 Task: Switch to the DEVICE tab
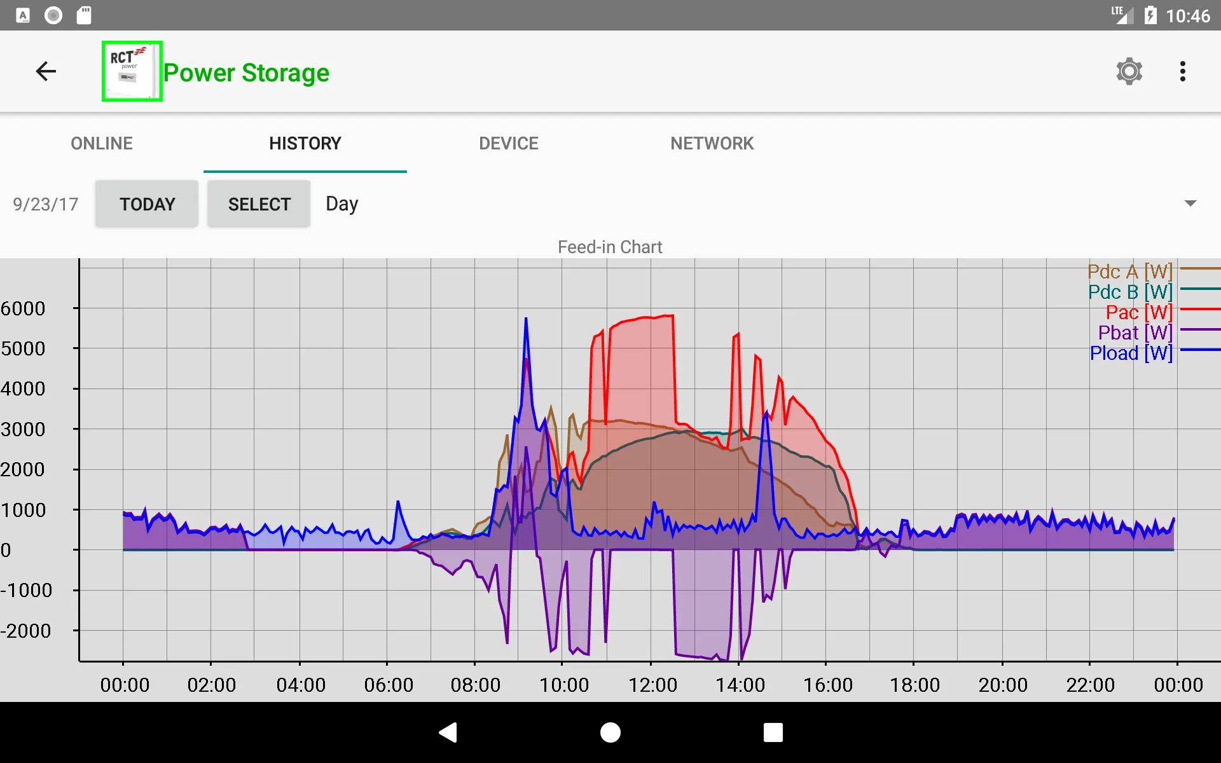click(x=509, y=143)
